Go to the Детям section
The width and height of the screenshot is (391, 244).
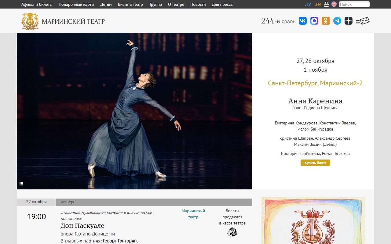point(106,4)
